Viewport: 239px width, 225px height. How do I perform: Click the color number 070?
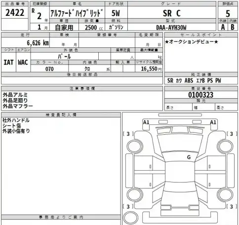pos(49,69)
